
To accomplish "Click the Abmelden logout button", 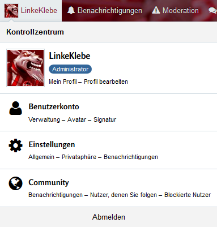I will pos(109,217).
